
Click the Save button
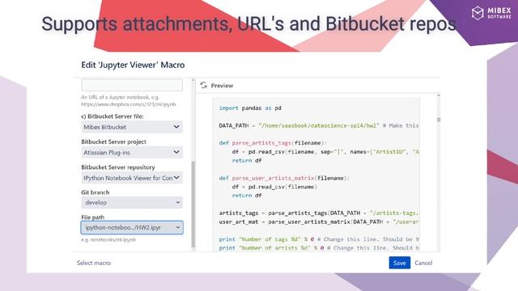tap(399, 263)
